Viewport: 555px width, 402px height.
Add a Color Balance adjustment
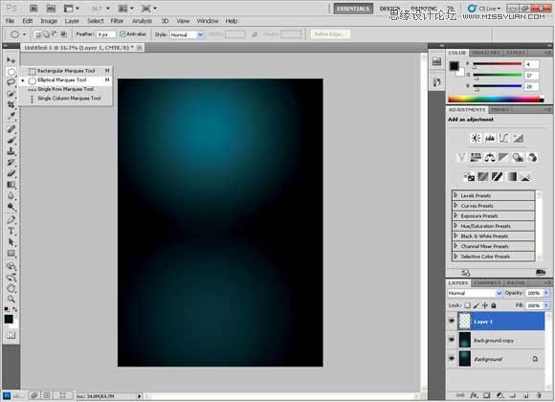pos(490,157)
